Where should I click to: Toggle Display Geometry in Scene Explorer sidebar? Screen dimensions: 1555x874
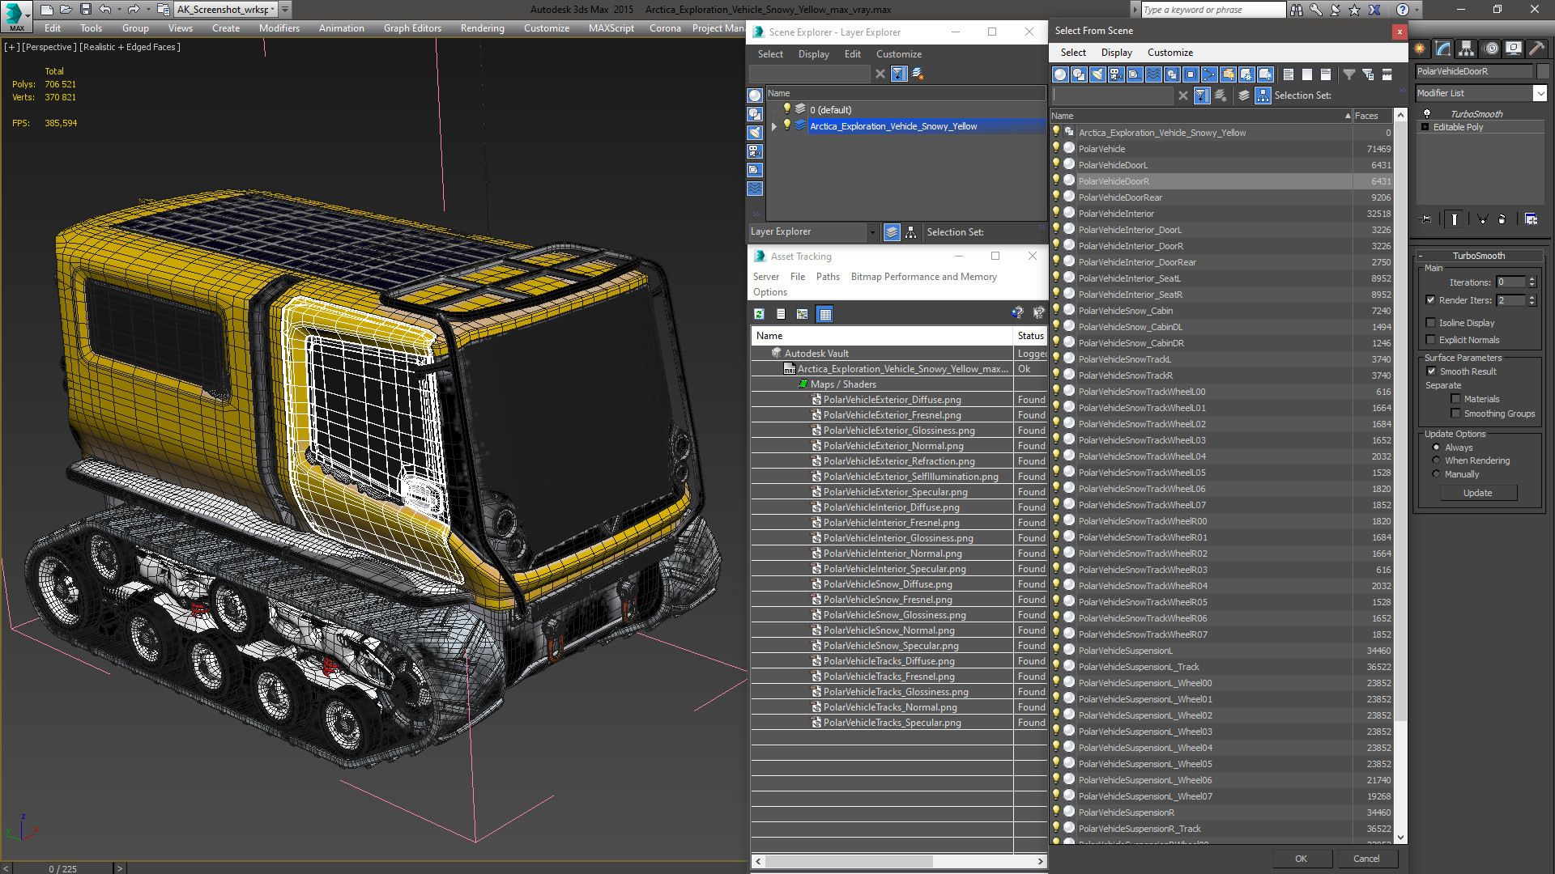[755, 95]
